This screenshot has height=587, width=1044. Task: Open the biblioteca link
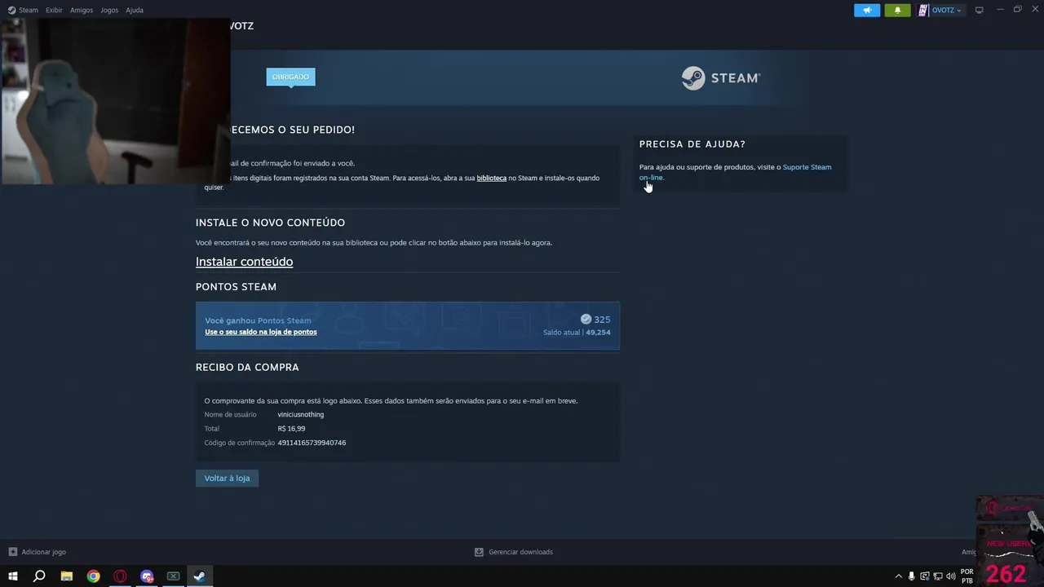tap(492, 178)
